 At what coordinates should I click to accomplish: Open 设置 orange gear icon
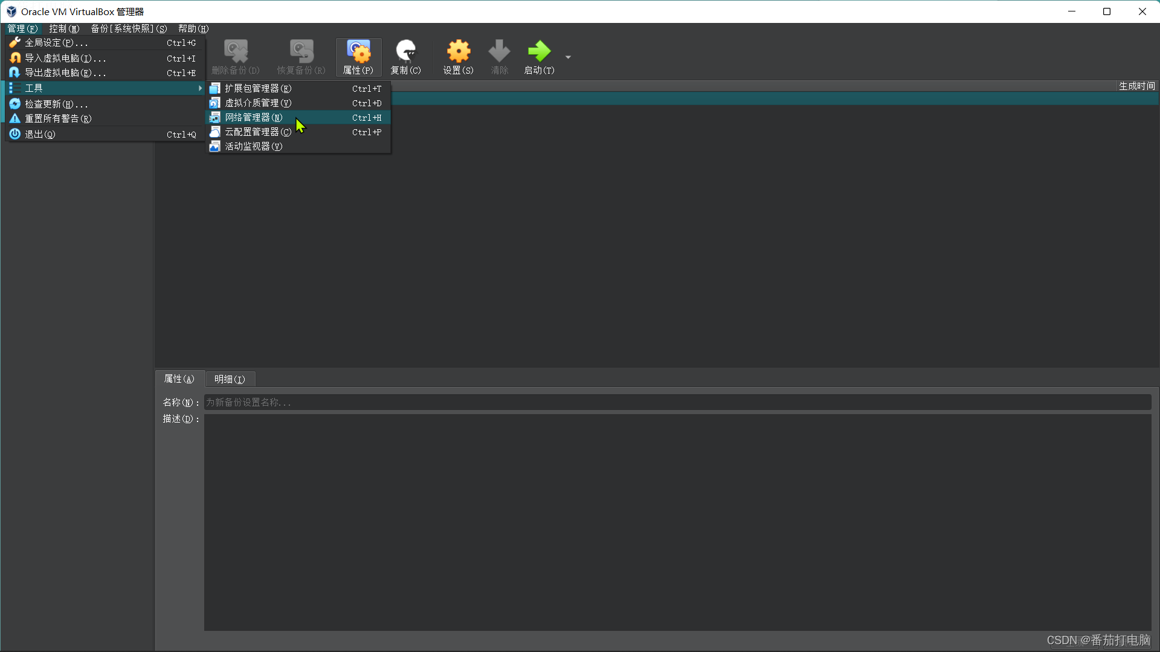(x=459, y=51)
